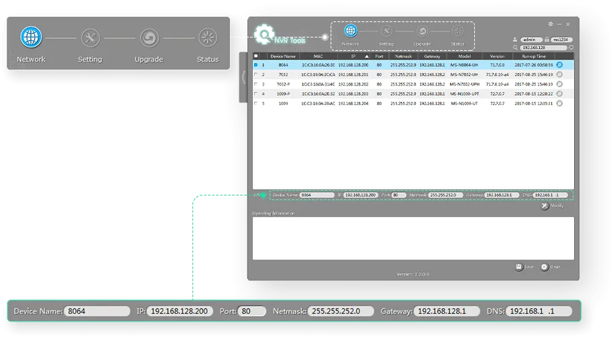Image resolution: width=615 pixels, height=338 pixels.
Task: Toggle the select-all checkbox in the table header
Action: pos(256,56)
